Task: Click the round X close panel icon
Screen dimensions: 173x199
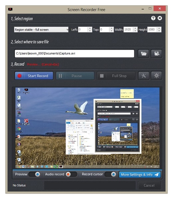Action: point(160,18)
